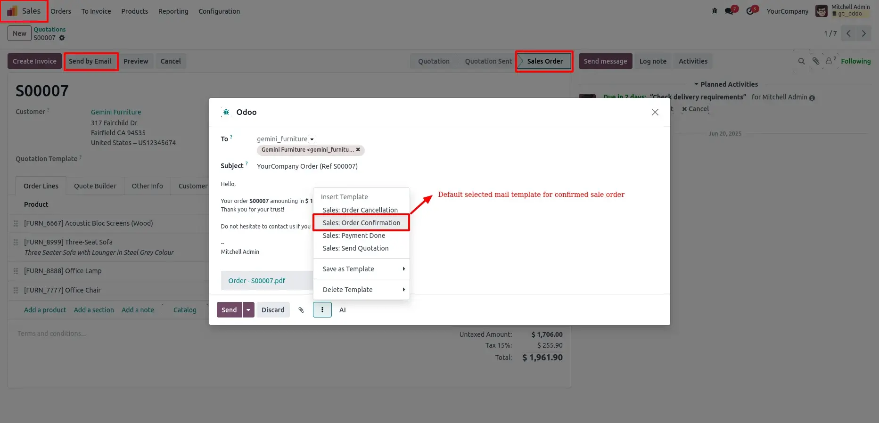Click the Terms and conditions field
The height and width of the screenshot is (423, 879).
tap(52, 334)
